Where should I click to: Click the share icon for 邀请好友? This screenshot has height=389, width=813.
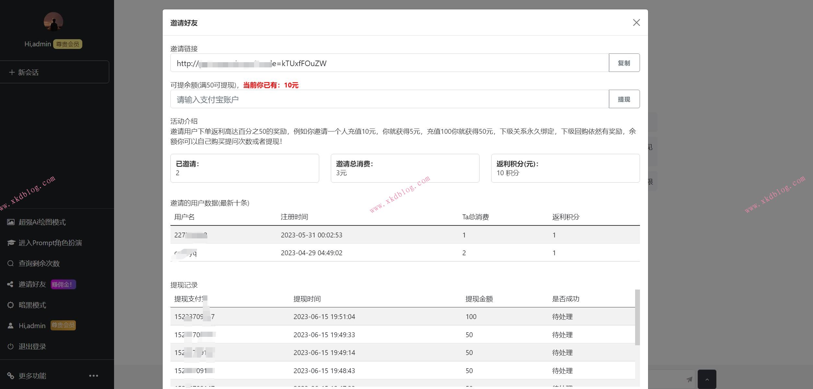click(10, 284)
